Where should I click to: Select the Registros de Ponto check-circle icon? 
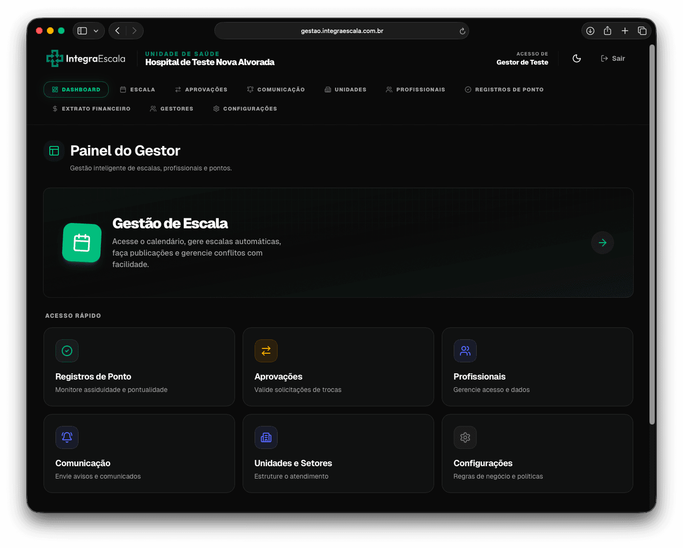click(x=67, y=351)
